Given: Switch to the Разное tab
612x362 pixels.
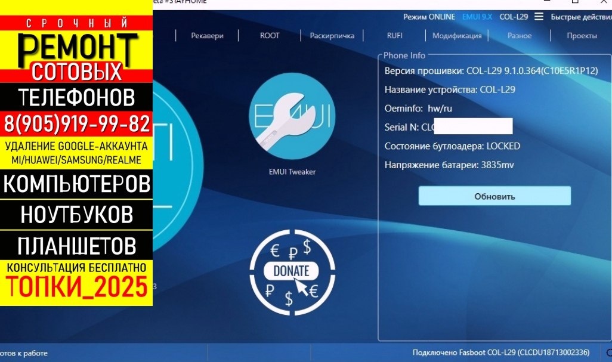Looking at the screenshot, I should pos(520,36).
